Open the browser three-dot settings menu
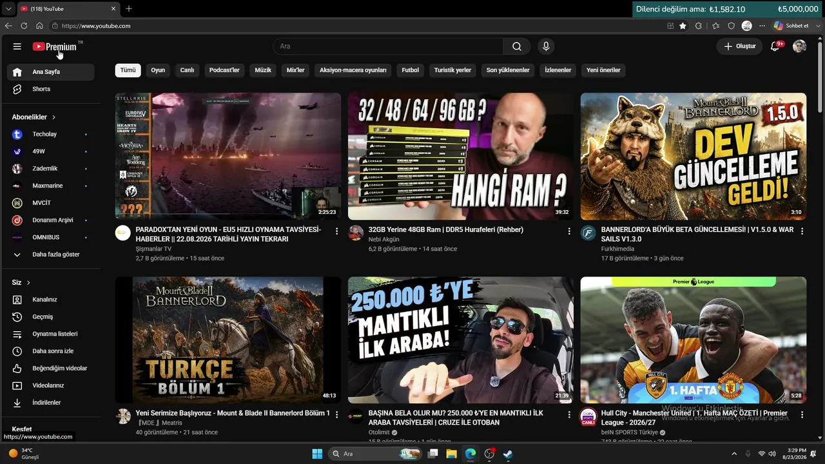825x464 pixels. (x=762, y=26)
